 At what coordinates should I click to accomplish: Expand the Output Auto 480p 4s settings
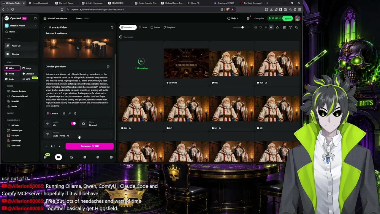click(x=79, y=134)
